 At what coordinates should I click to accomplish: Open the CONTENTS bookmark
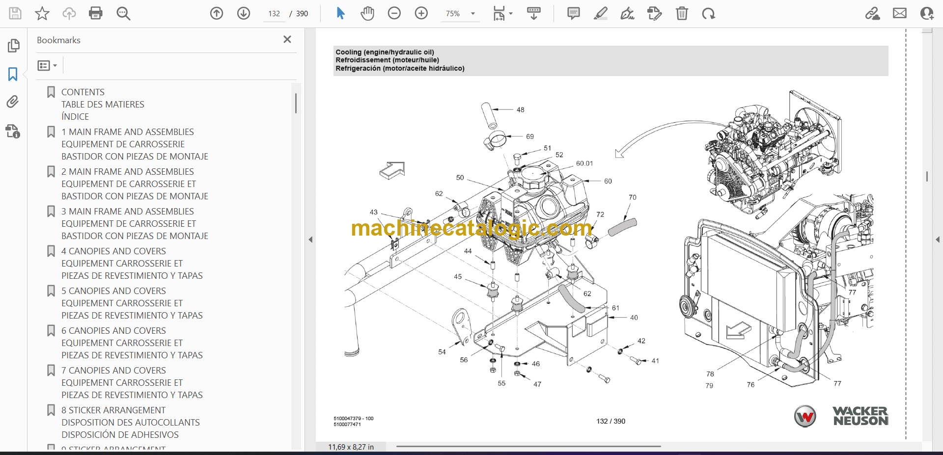pyautogui.click(x=83, y=92)
